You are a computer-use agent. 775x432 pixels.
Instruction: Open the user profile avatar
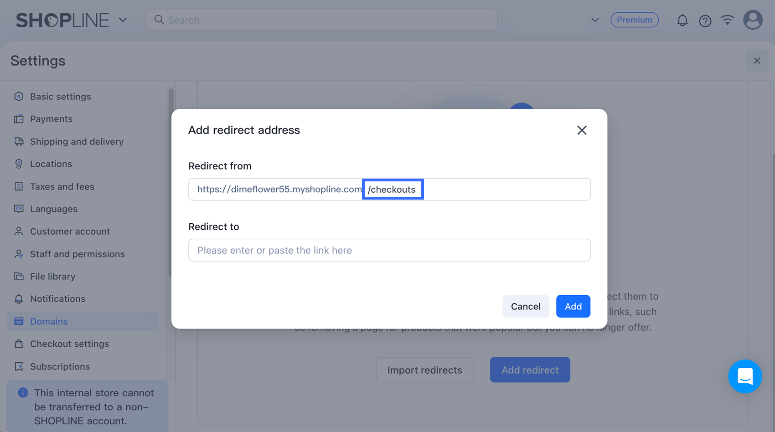point(753,20)
